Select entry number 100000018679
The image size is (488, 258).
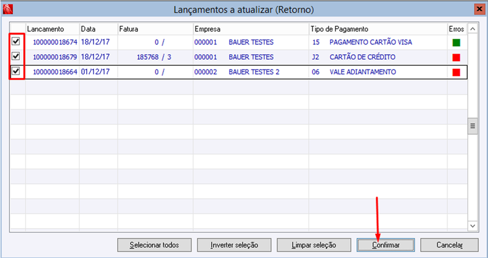coord(55,57)
